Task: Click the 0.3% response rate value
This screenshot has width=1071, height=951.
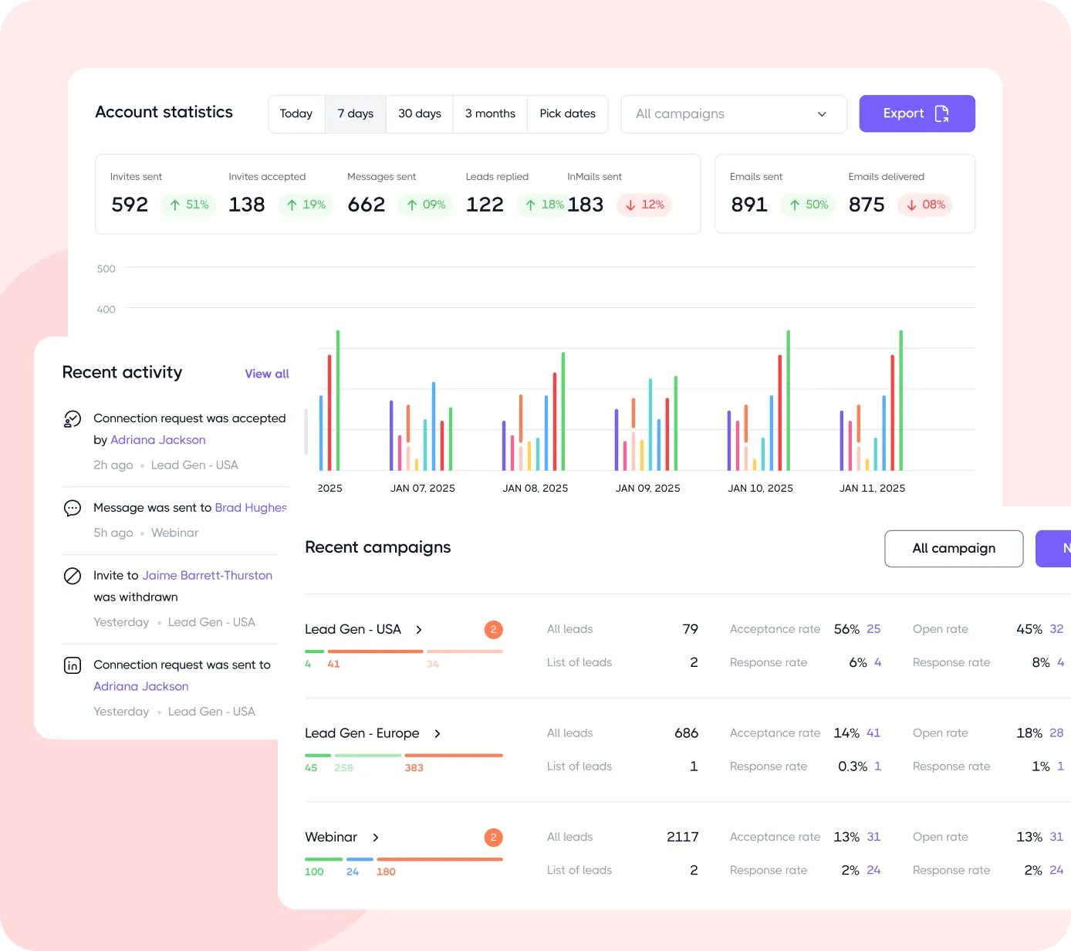Action: tap(853, 767)
